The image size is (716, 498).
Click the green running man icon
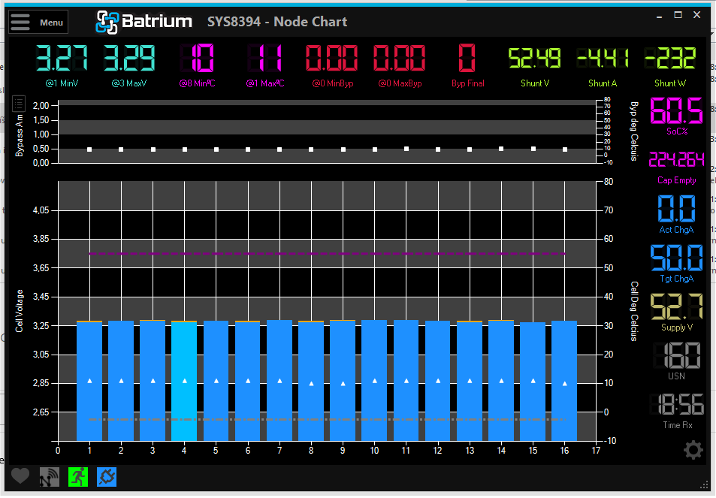(x=78, y=476)
